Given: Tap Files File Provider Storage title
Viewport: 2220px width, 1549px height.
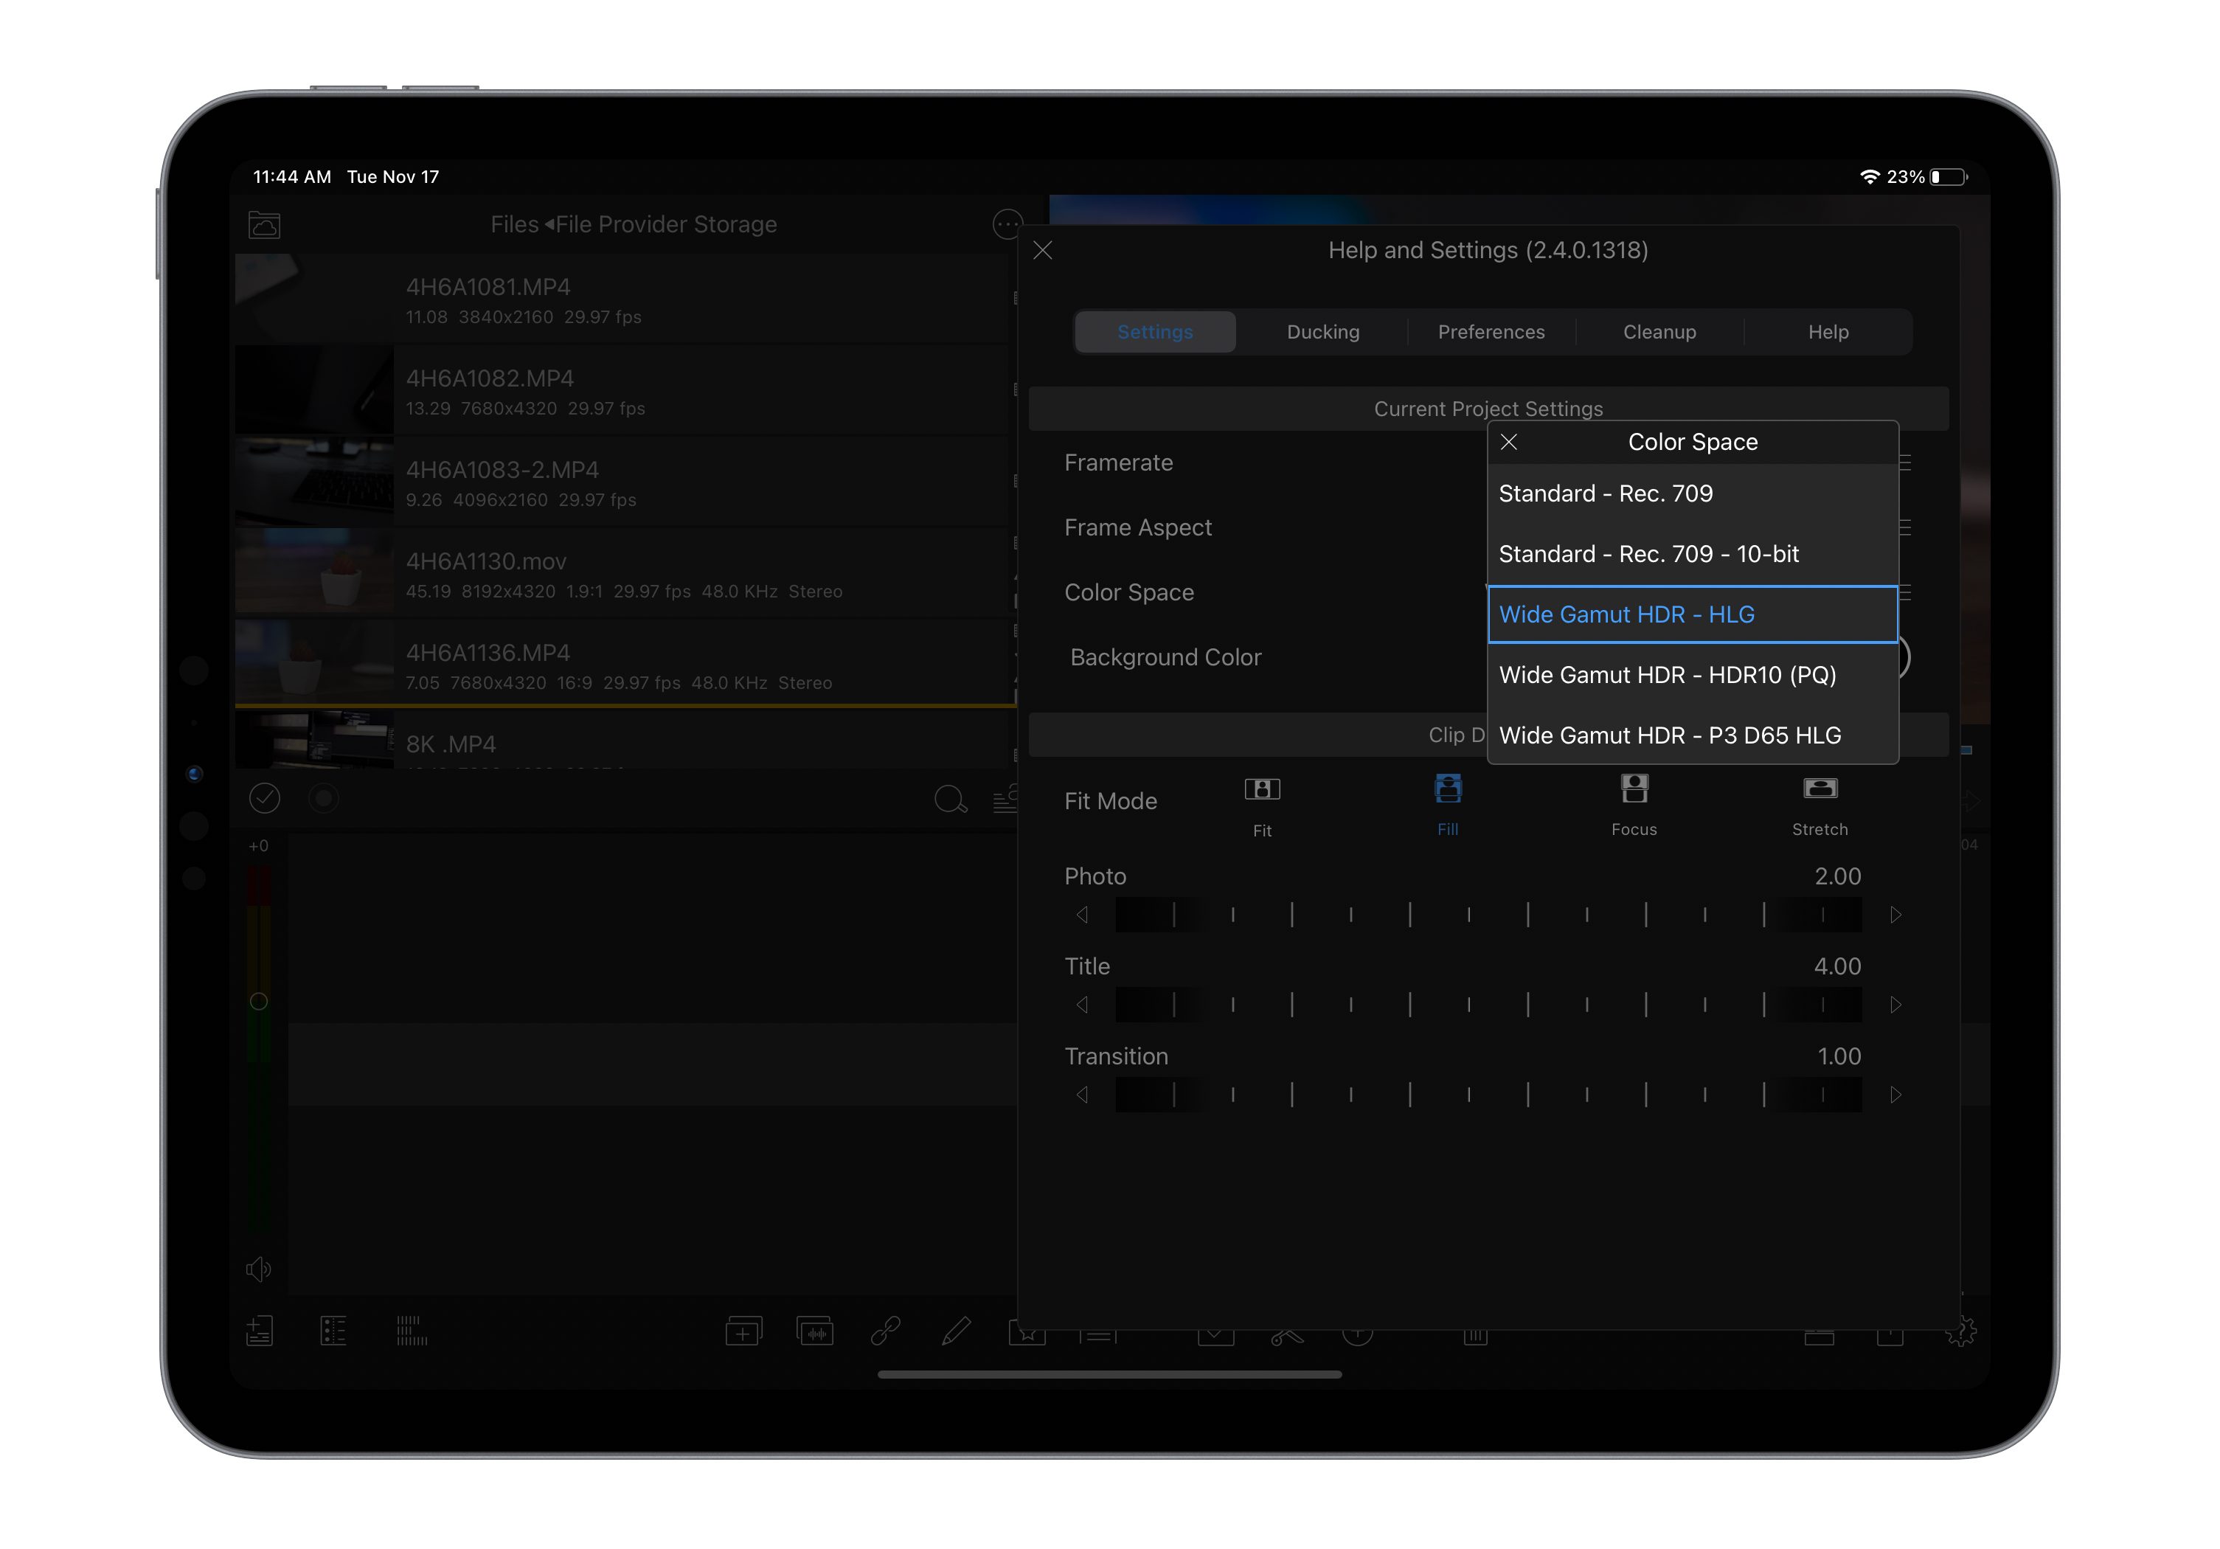Looking at the screenshot, I should [x=634, y=224].
